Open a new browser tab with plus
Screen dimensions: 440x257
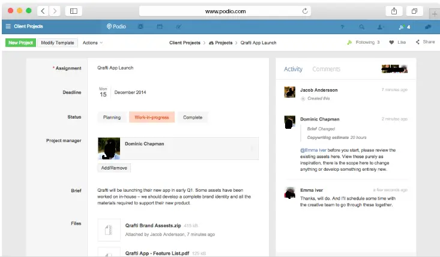click(435, 13)
